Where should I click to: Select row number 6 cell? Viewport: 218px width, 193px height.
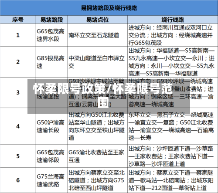click(18, 180)
